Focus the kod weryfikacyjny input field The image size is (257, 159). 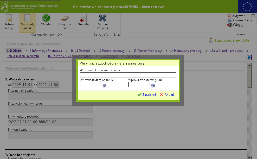[x=128, y=75]
